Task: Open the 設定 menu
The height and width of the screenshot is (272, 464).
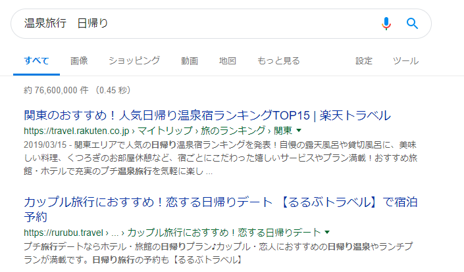Action: click(x=364, y=61)
